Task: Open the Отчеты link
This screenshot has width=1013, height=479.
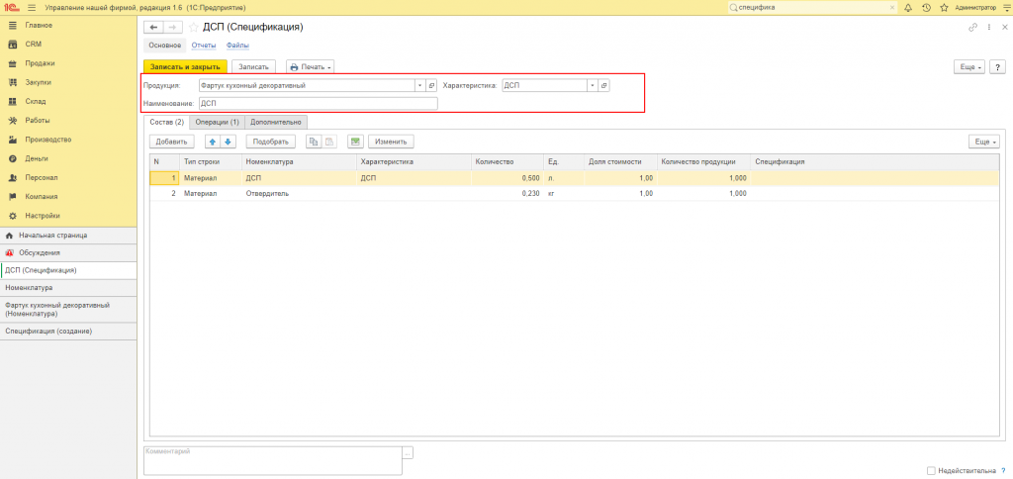Action: pyautogui.click(x=203, y=46)
